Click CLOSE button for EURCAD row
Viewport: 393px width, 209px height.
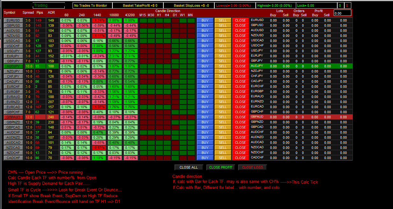point(240,107)
